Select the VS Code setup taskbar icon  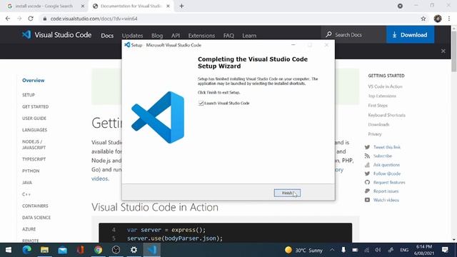click(x=152, y=250)
